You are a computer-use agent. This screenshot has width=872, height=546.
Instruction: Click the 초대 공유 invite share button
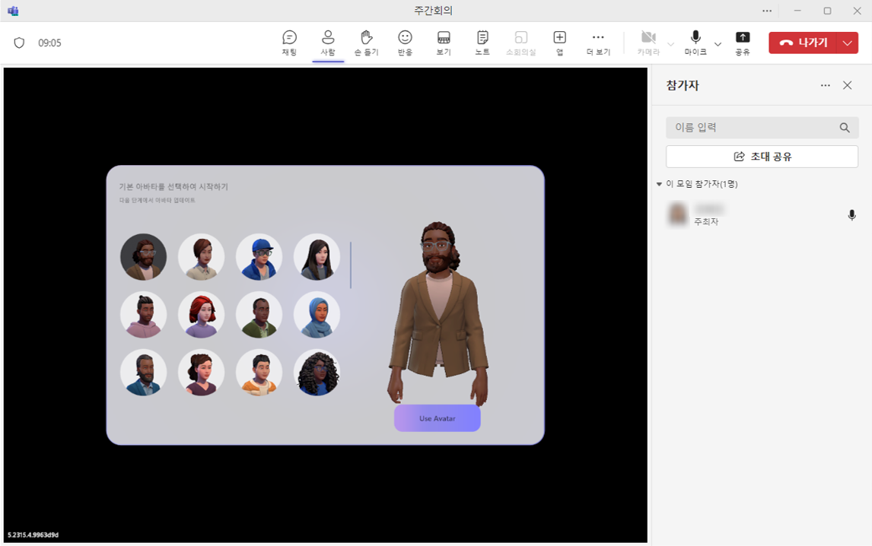pos(762,156)
